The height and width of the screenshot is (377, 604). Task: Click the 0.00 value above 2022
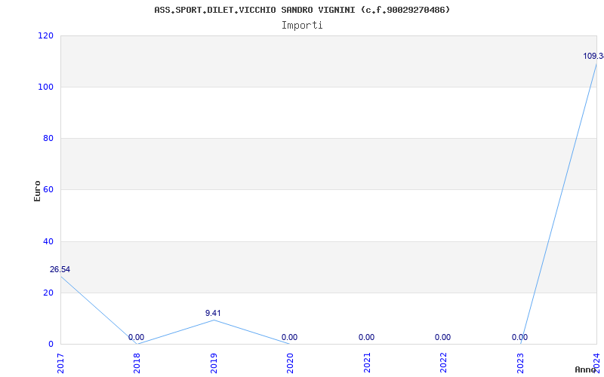(442, 337)
